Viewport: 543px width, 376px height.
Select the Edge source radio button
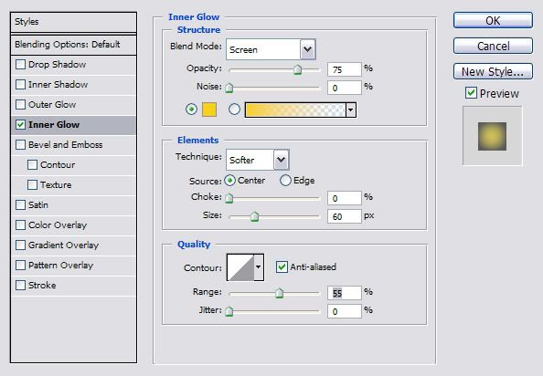(285, 181)
